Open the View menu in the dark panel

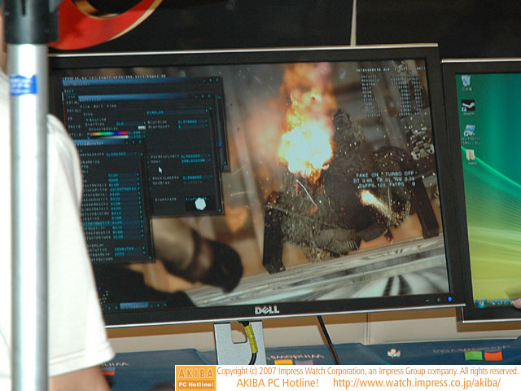[x=109, y=105]
